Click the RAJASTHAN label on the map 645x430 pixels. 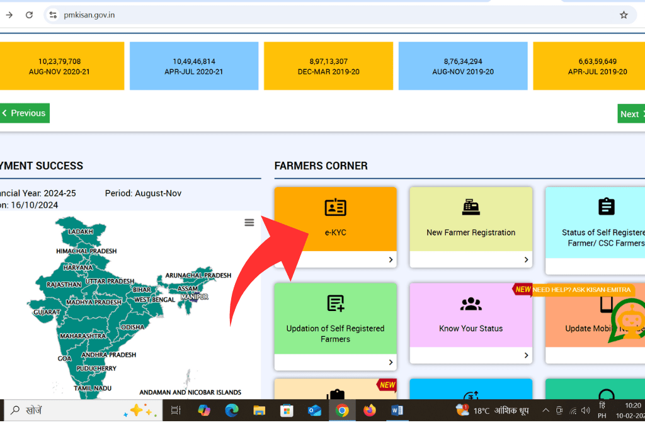coord(64,285)
